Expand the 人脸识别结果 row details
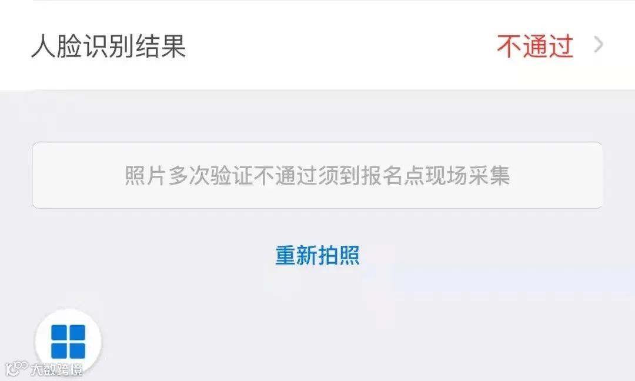Image resolution: width=635 pixels, height=381 pixels. coord(317,45)
